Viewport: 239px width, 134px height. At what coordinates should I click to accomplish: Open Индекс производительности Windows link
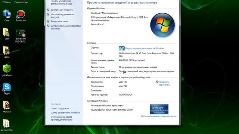[x=145, y=48]
